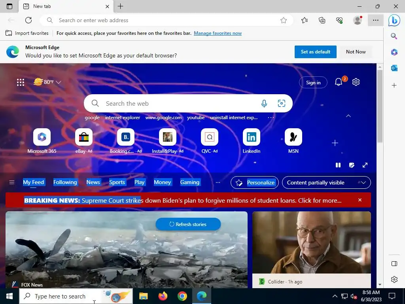Open the QVC quick link tile
Viewport: 405px width, 304px height.
click(210, 141)
